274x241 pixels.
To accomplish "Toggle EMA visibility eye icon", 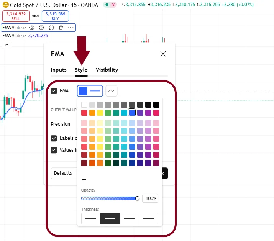I will click(32, 28).
